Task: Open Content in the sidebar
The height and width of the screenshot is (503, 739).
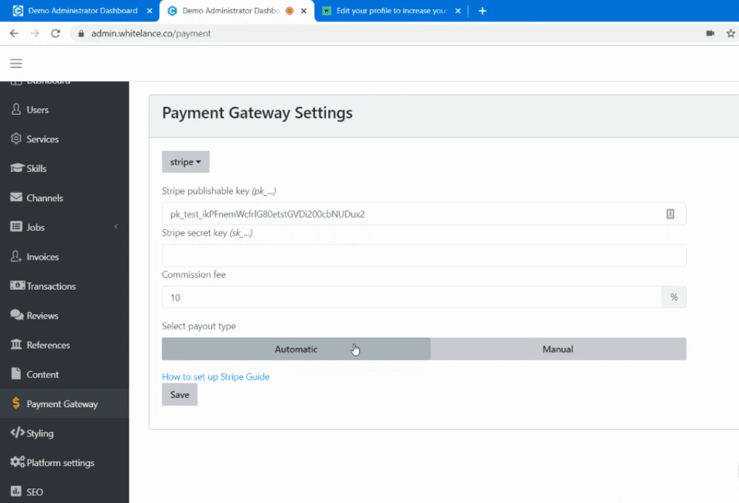Action: click(x=65, y=375)
